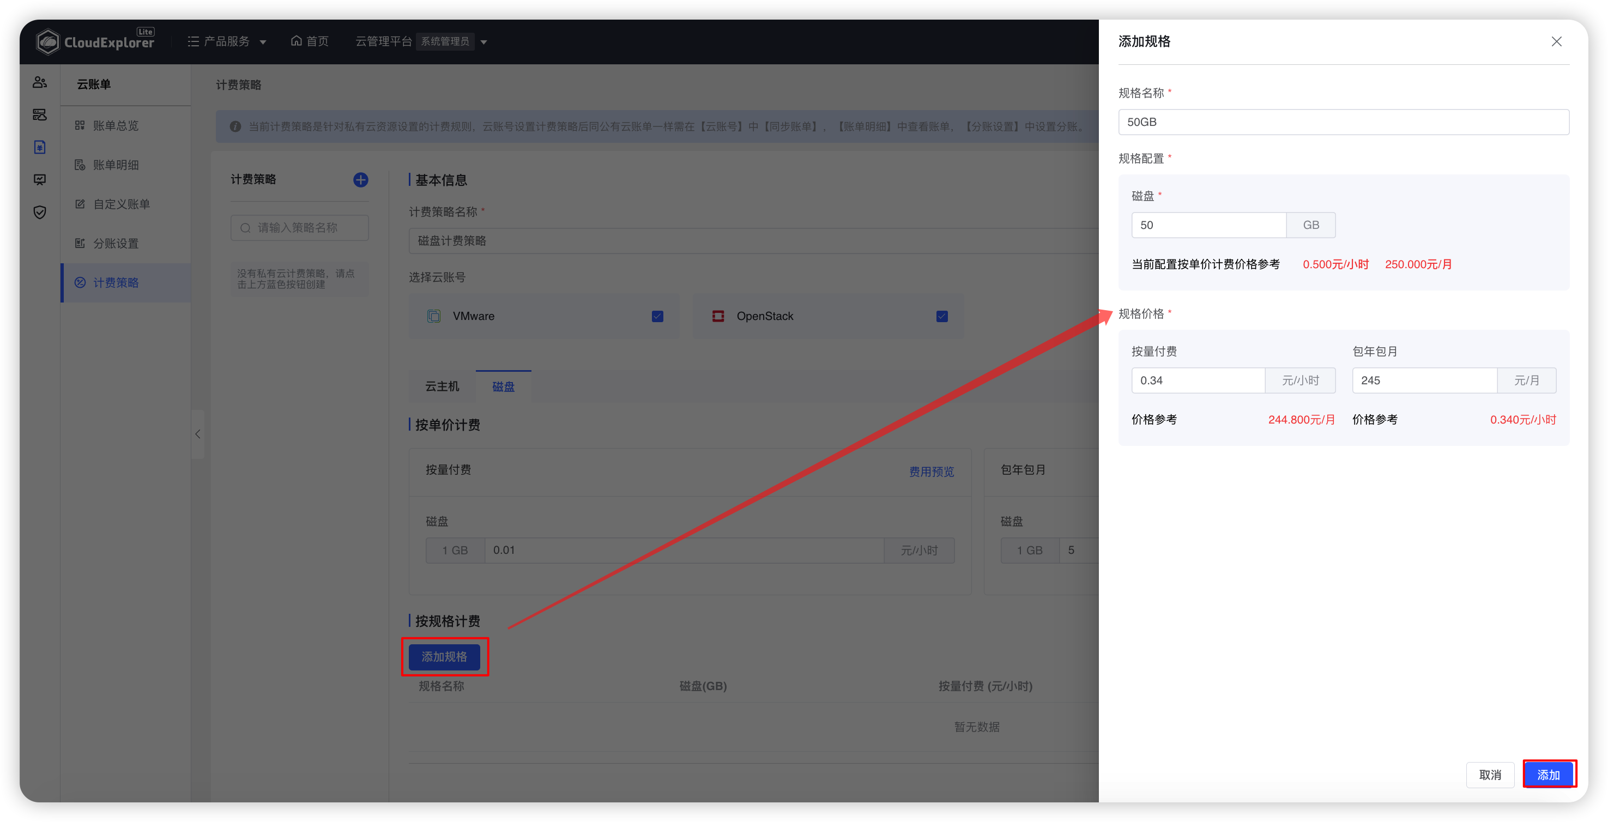Close the 添加规格 drawer

coord(1557,41)
